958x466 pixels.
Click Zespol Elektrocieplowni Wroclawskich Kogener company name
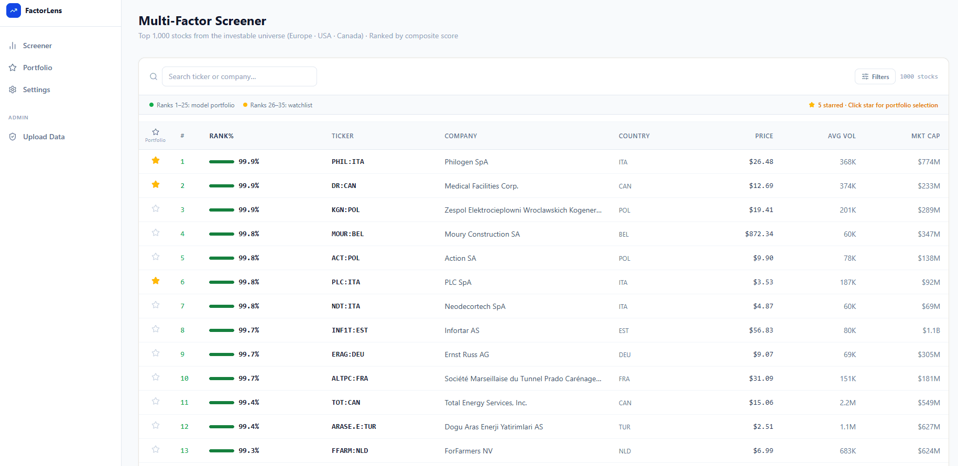[523, 210]
